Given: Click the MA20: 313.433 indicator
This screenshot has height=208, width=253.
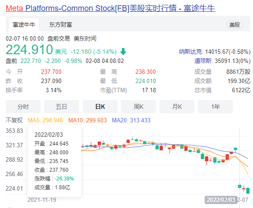Looking at the screenshot, I should tap(131, 120).
